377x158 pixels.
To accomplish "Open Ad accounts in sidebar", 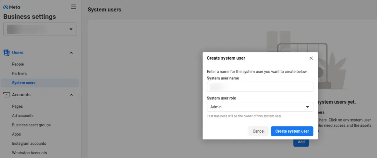I will pyautogui.click(x=22, y=116).
